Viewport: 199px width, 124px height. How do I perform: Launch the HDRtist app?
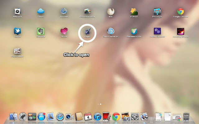pos(134,11)
